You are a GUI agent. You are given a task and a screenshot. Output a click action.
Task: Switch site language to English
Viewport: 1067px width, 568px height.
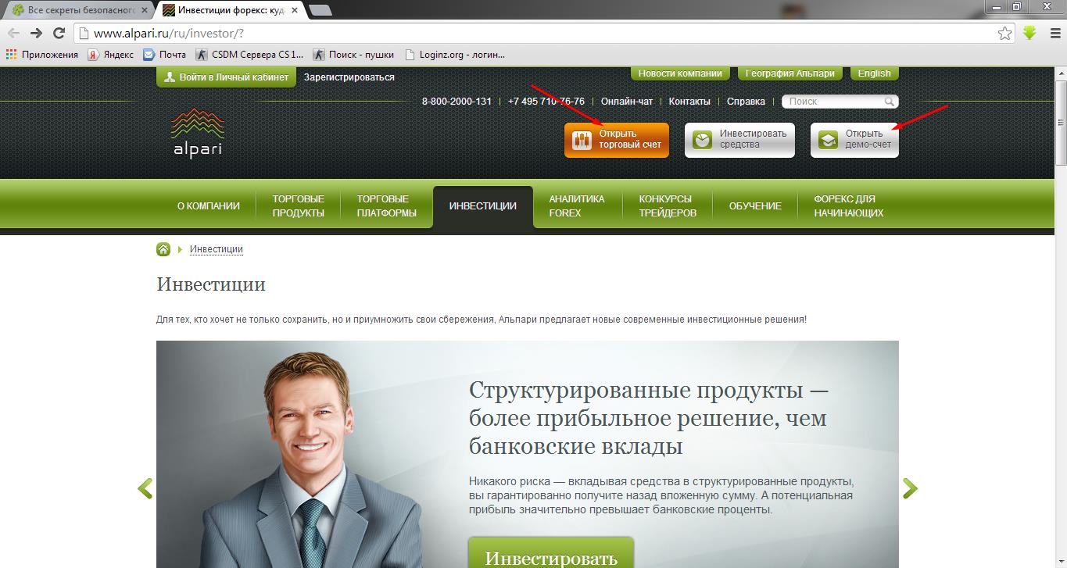point(874,73)
